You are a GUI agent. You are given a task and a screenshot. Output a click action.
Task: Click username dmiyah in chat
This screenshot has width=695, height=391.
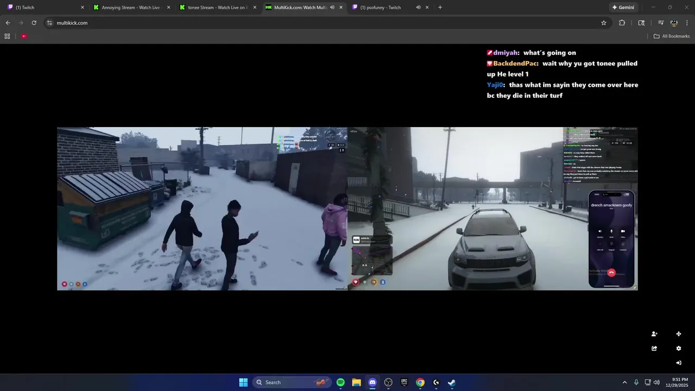point(506,53)
